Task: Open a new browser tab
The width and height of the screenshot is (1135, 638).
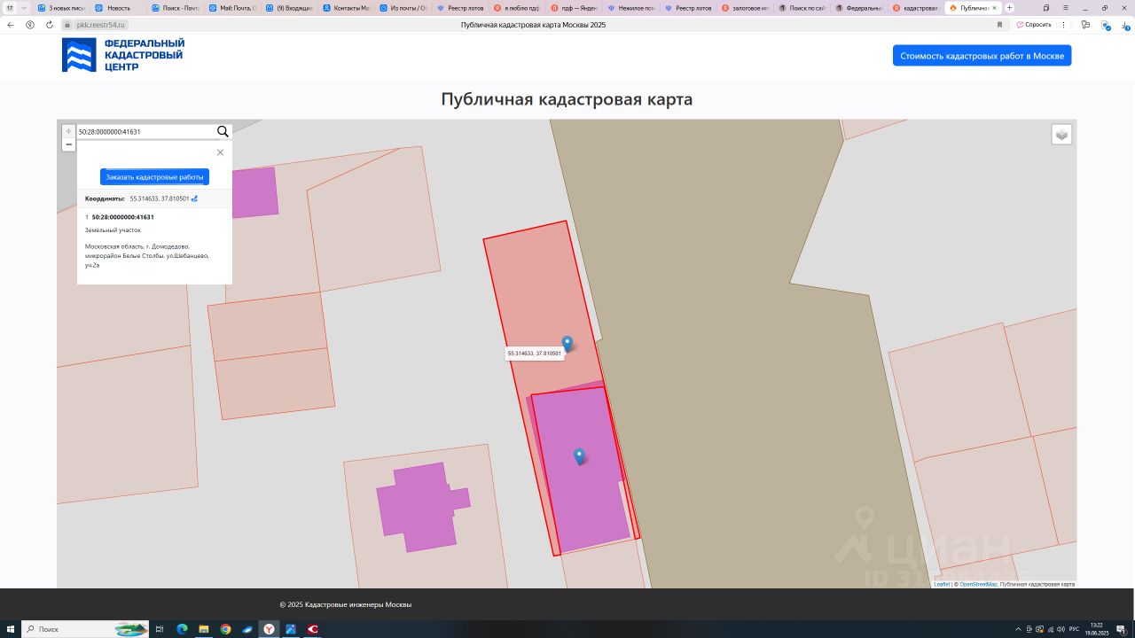Action: tap(1009, 7)
